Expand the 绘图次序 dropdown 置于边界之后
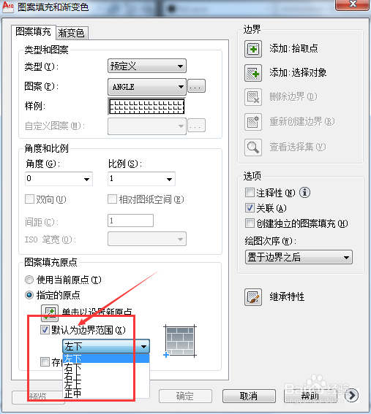Viewport: 371px width, 414px height. (299, 257)
